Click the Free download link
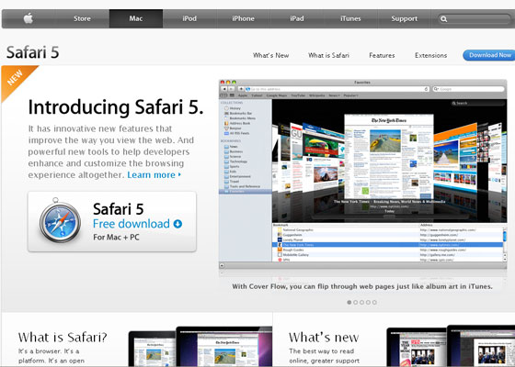Screen dimensions: 515x367 click(x=132, y=224)
